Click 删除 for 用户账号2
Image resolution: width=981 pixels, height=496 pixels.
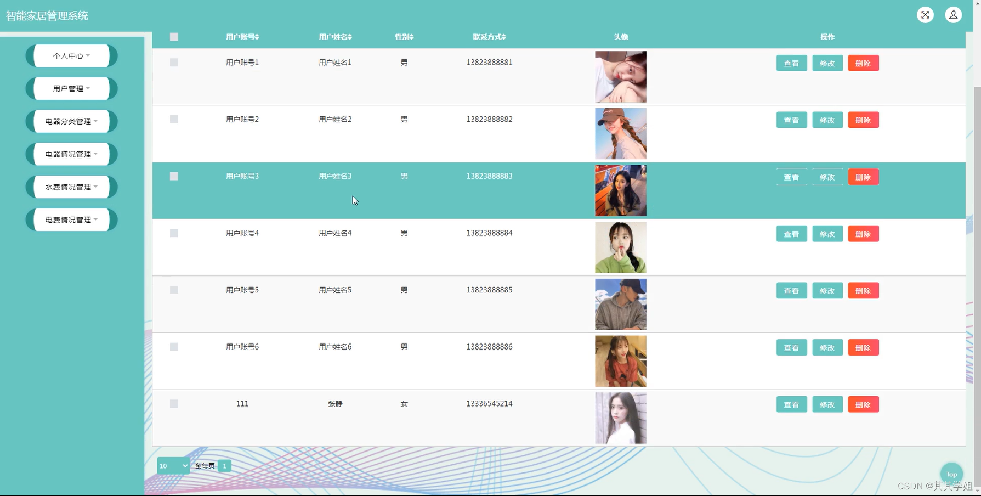pyautogui.click(x=863, y=120)
